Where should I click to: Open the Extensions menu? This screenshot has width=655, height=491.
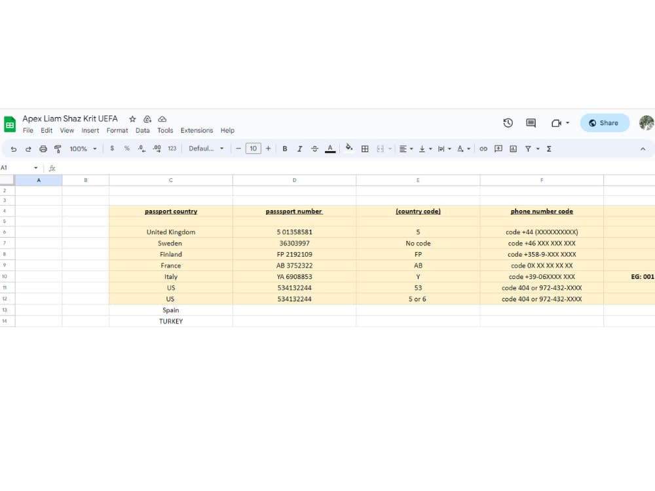(x=196, y=130)
